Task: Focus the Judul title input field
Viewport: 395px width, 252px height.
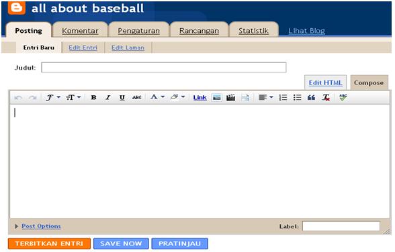Action: click(164, 67)
